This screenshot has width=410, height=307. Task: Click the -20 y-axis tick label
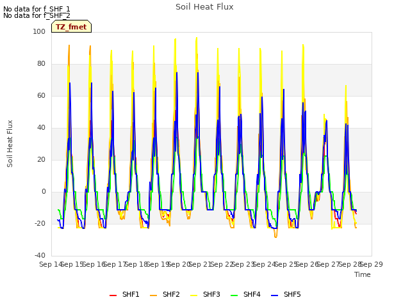coord(40,223)
